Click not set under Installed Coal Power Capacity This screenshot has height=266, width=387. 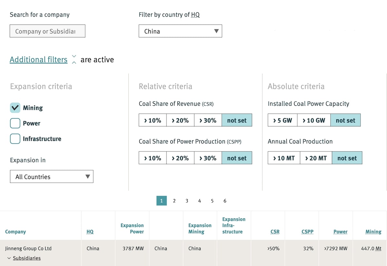point(345,120)
